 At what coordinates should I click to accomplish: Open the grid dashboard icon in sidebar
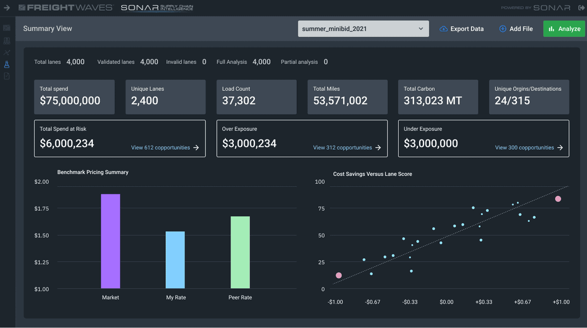coord(7,28)
